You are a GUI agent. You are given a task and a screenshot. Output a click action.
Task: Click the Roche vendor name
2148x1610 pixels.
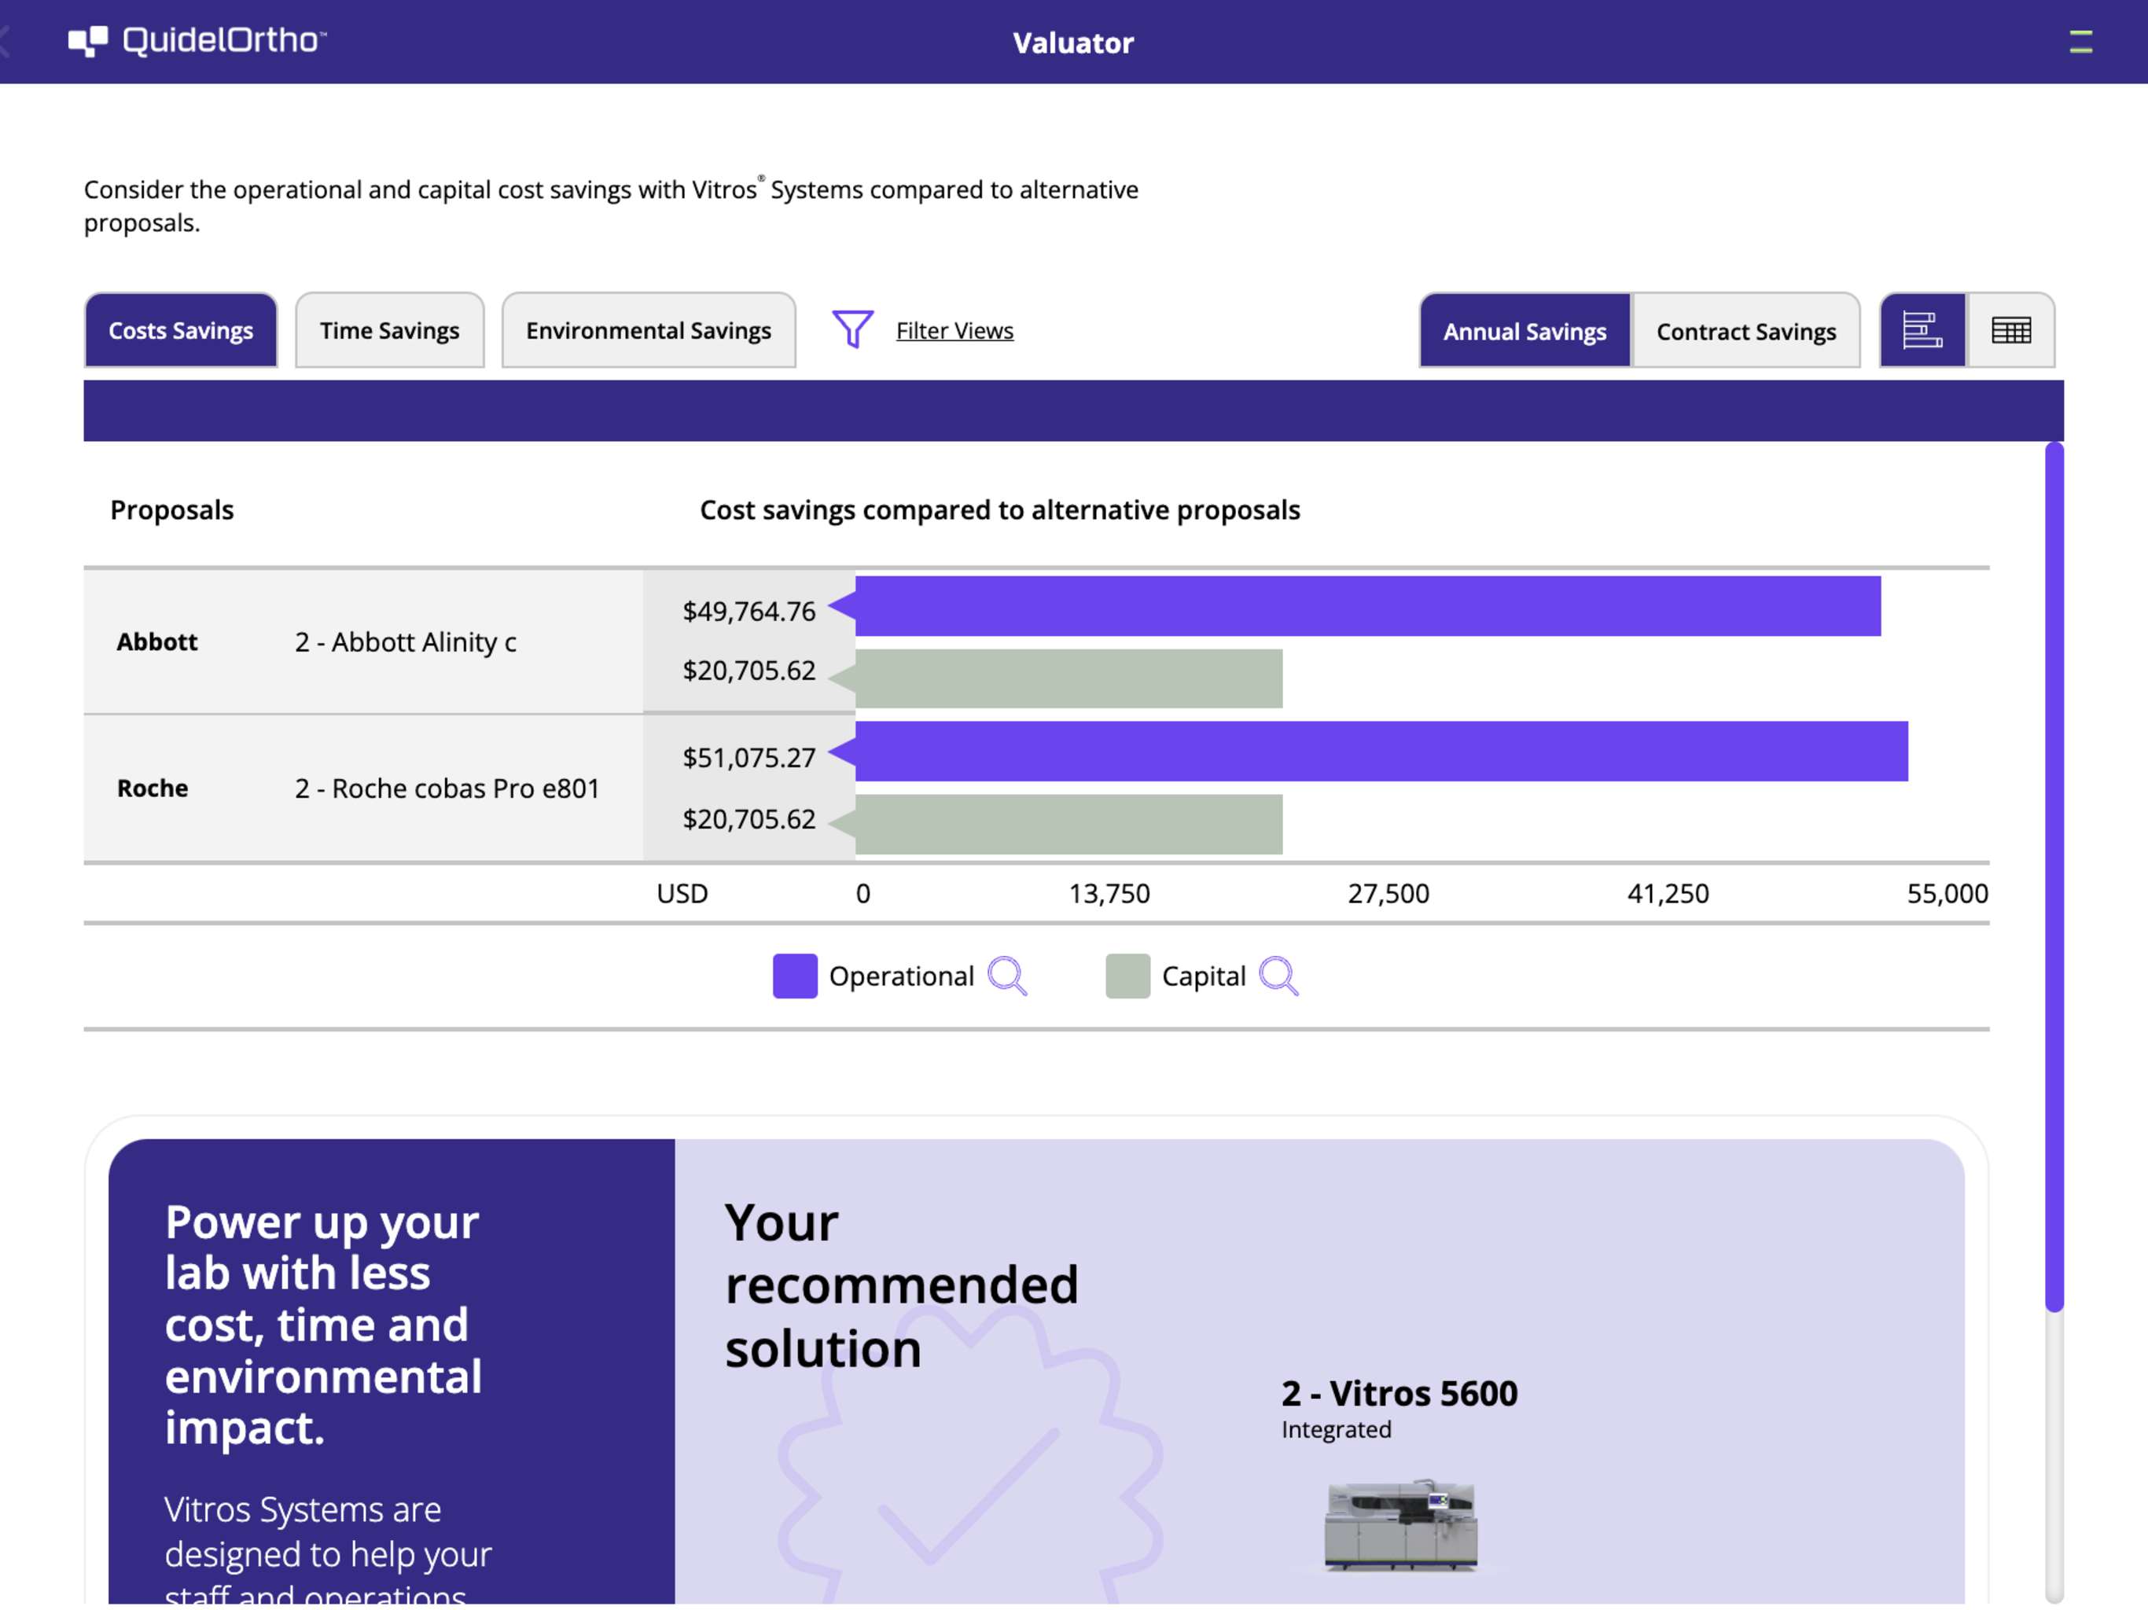coord(153,788)
